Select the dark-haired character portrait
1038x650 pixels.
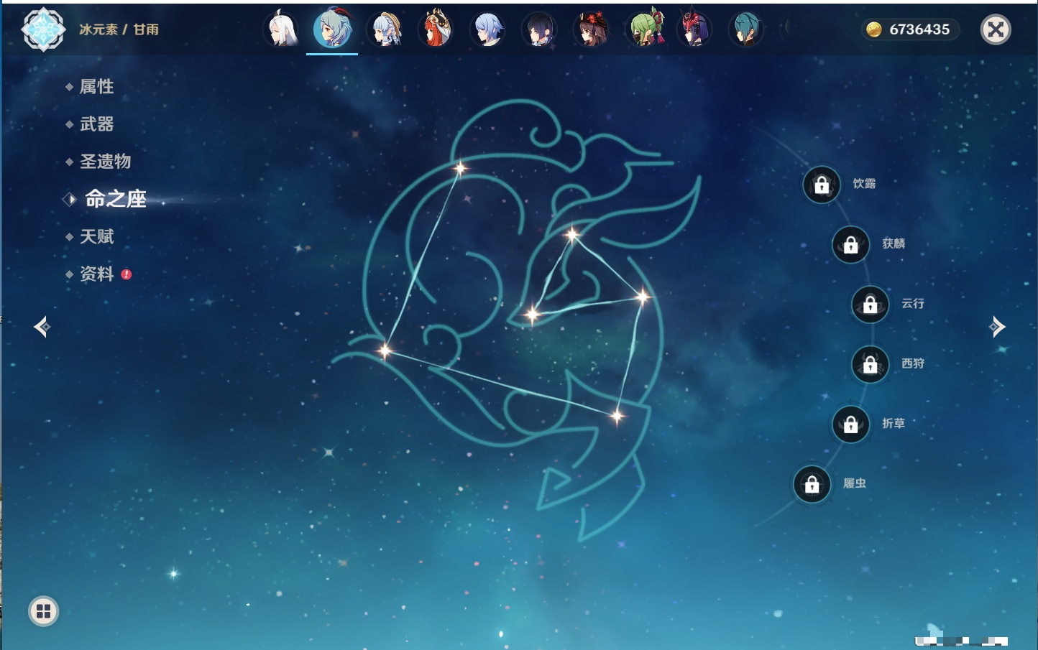pos(540,29)
